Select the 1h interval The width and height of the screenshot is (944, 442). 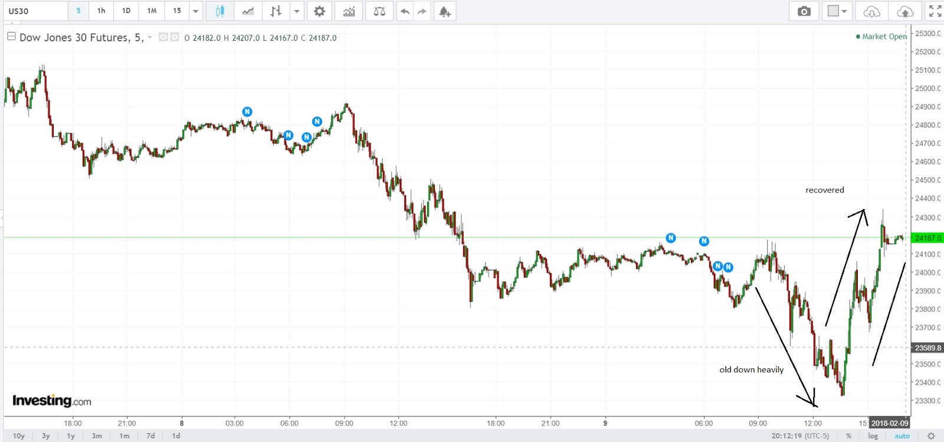pos(101,11)
